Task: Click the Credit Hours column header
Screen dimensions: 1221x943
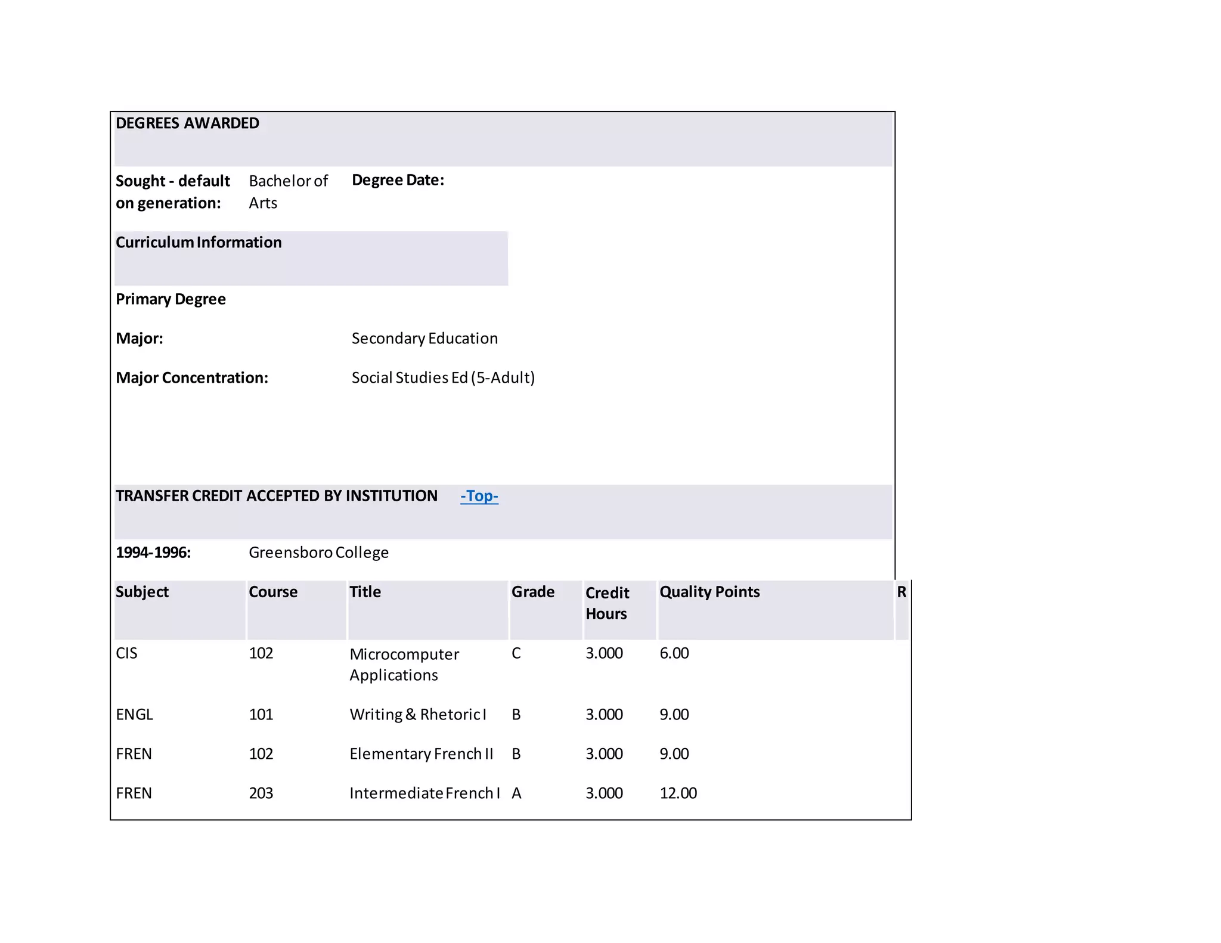Action: (607, 603)
